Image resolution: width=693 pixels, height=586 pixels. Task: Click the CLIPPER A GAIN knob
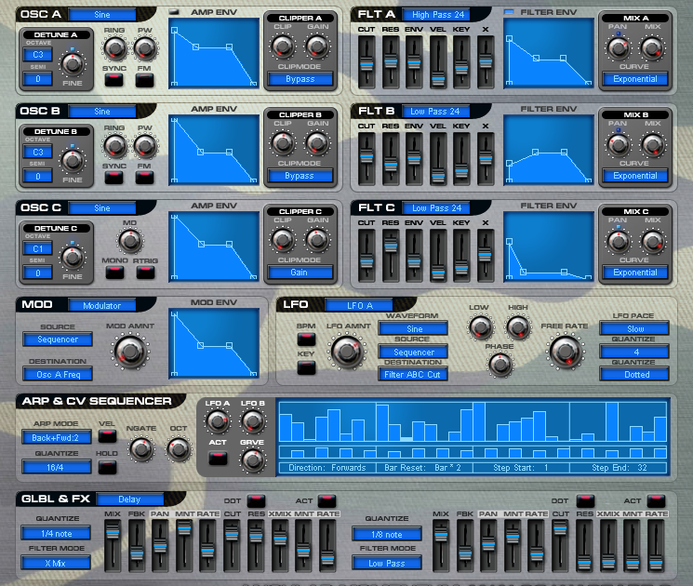pos(317,46)
